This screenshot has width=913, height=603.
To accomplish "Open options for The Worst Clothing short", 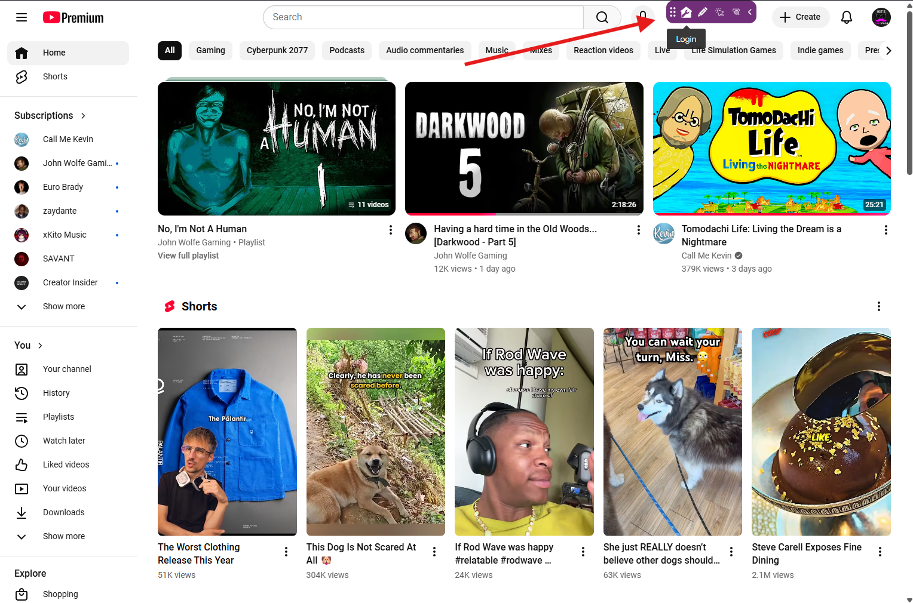I will (x=286, y=552).
